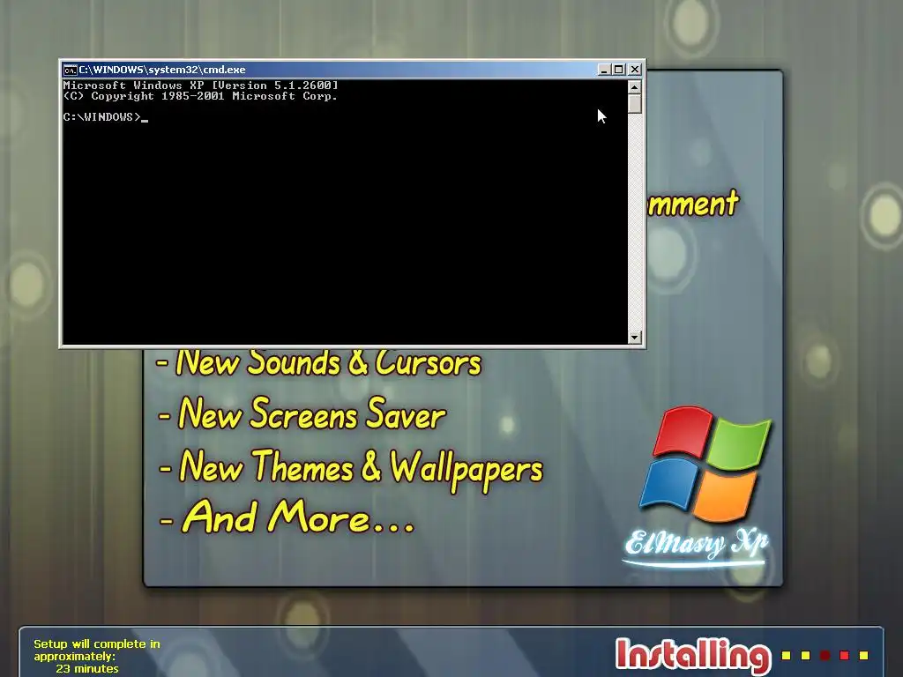Click the cmd.exe title bar text
This screenshot has width=903, height=677.
pos(162,70)
